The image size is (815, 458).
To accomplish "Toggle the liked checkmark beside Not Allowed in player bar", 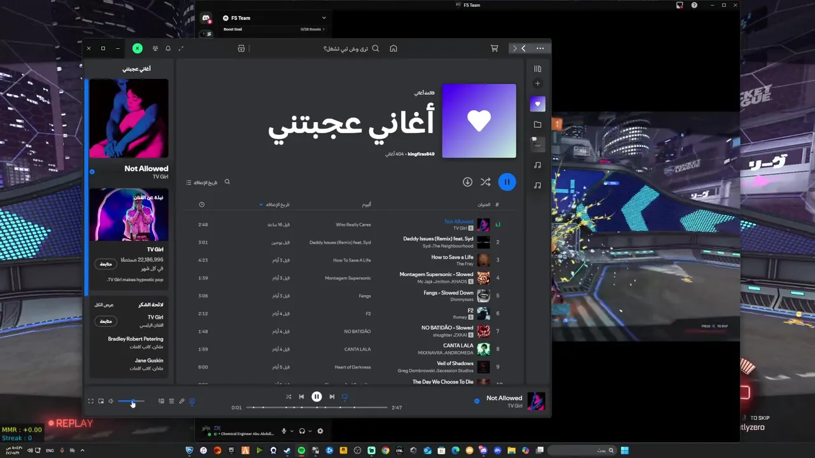I will 477,401.
